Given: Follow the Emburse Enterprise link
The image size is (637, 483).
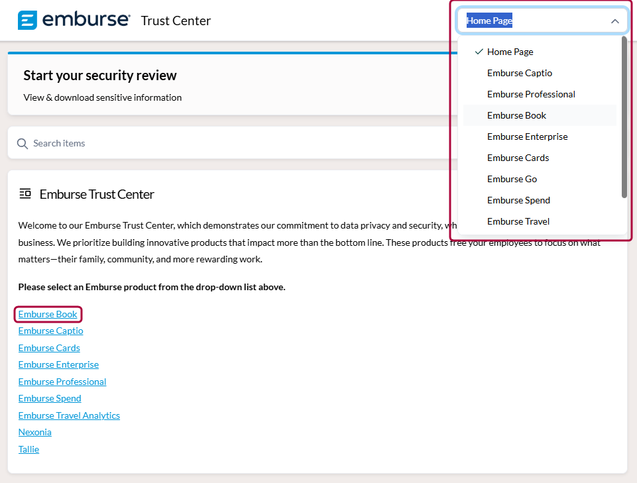Looking at the screenshot, I should click(58, 365).
